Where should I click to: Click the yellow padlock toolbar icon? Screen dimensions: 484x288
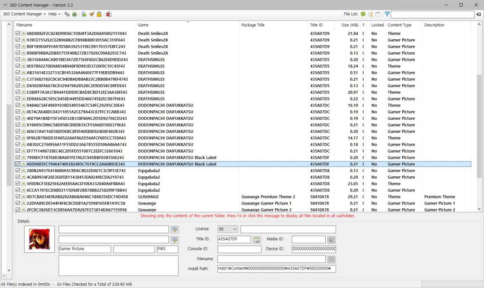point(99,14)
